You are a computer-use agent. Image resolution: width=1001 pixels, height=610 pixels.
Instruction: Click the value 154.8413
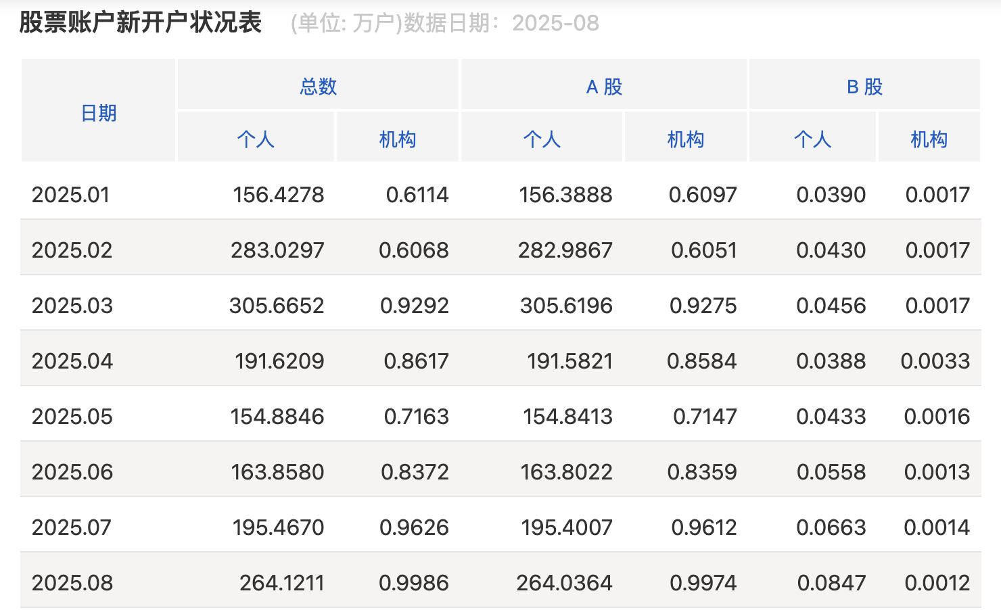click(x=567, y=417)
